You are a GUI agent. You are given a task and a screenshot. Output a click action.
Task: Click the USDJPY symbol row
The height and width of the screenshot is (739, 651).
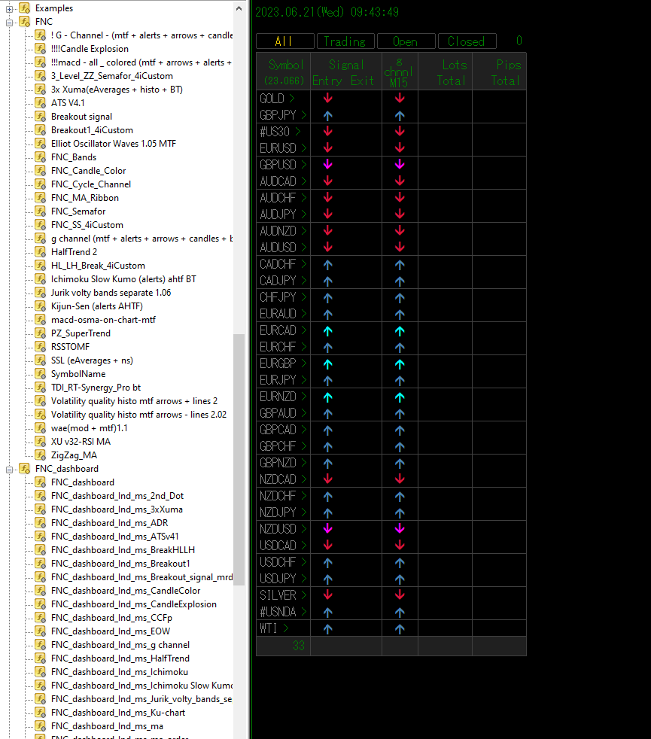(x=278, y=579)
